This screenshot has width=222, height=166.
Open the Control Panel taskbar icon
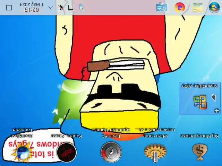coord(162,7)
